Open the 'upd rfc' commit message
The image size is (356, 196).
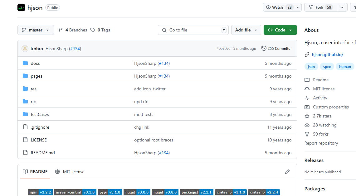141,102
